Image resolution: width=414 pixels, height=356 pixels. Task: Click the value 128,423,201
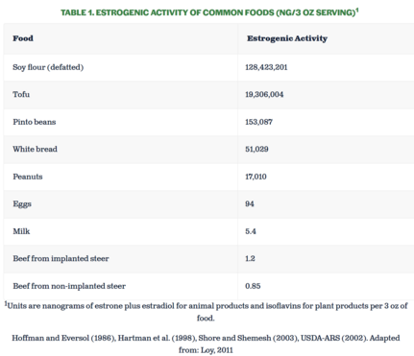(266, 67)
